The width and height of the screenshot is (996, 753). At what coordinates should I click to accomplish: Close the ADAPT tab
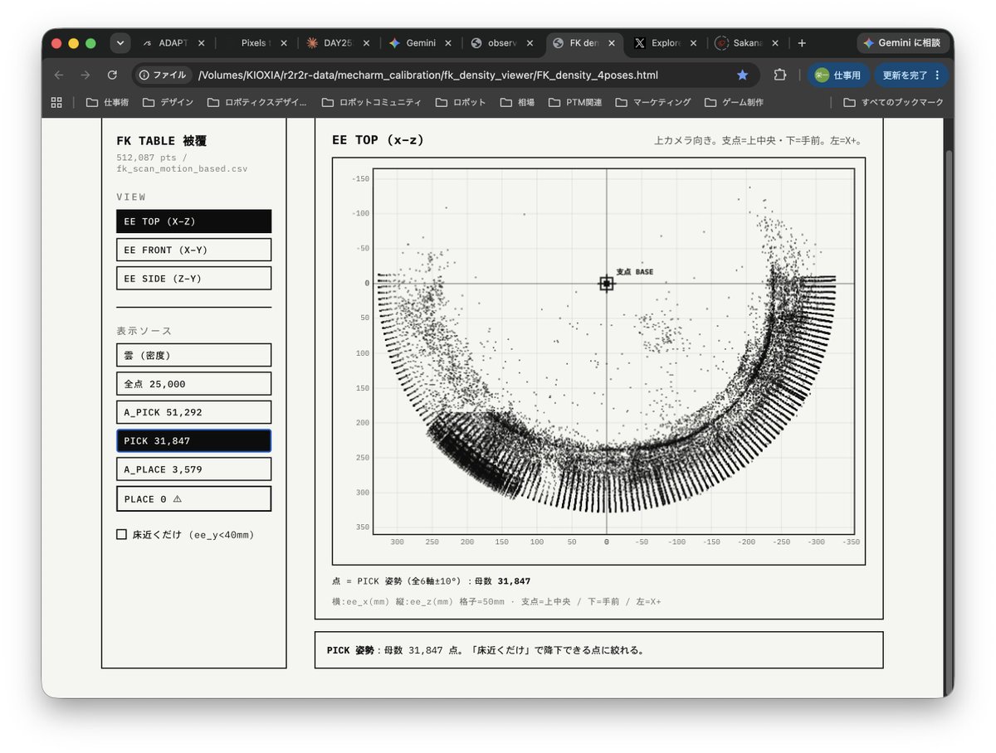pyautogui.click(x=202, y=43)
